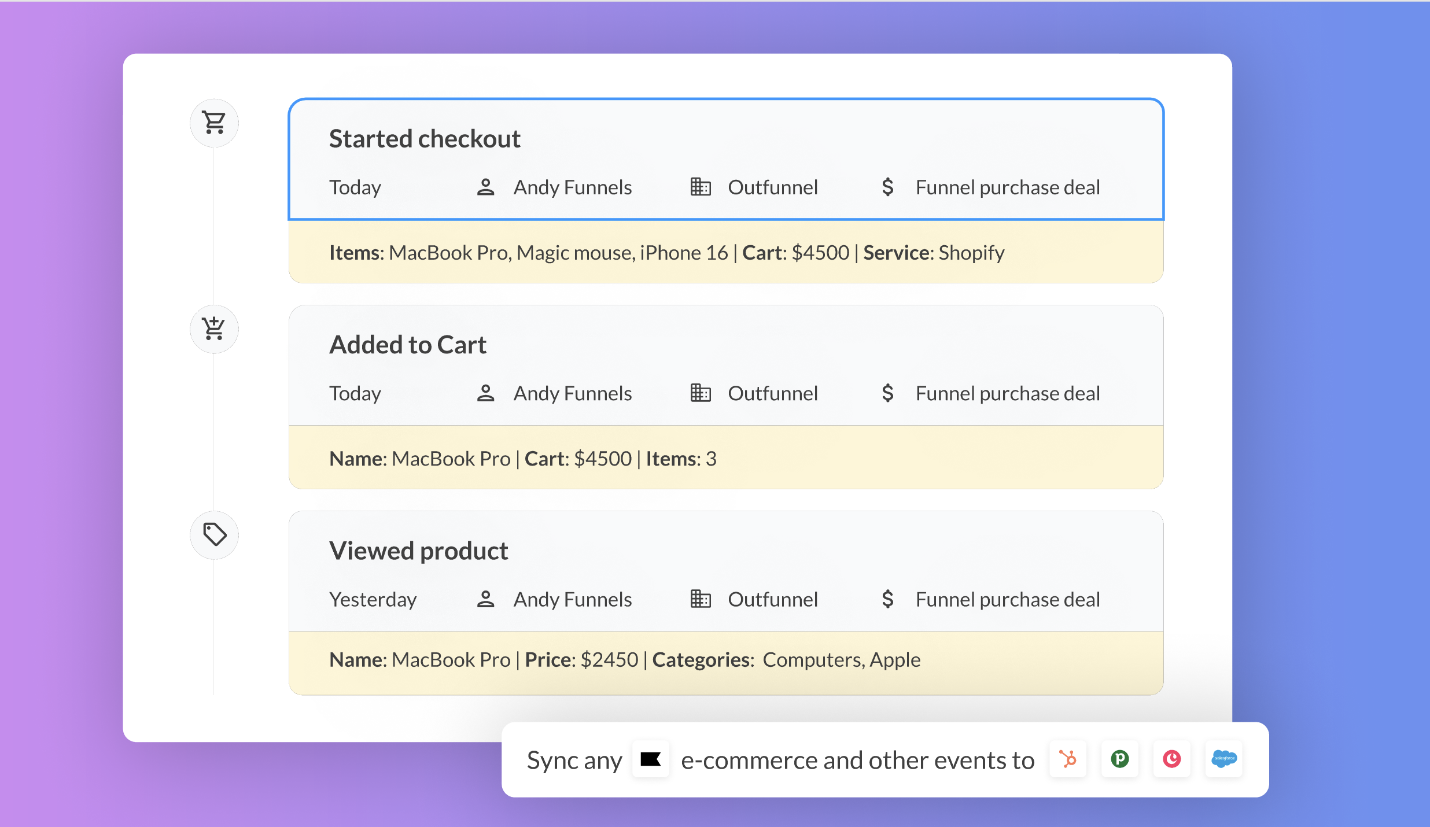Select the Viewed product event title
Screen dimensions: 1430x827
click(x=418, y=551)
